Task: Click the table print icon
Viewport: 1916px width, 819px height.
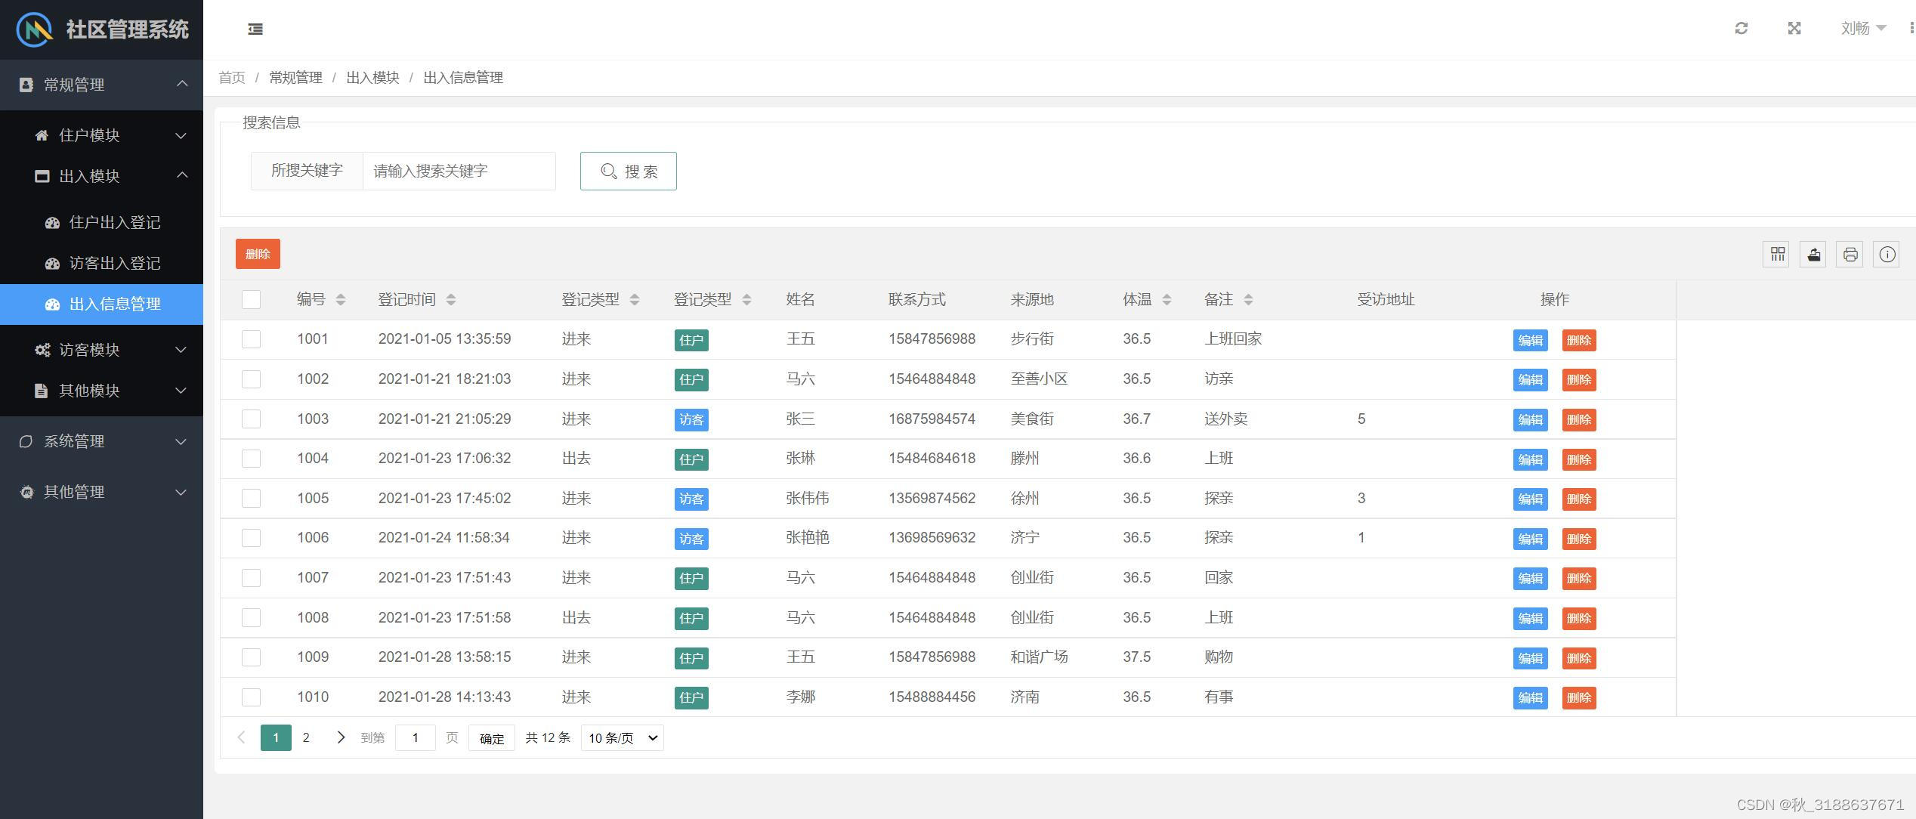Action: 1850,254
